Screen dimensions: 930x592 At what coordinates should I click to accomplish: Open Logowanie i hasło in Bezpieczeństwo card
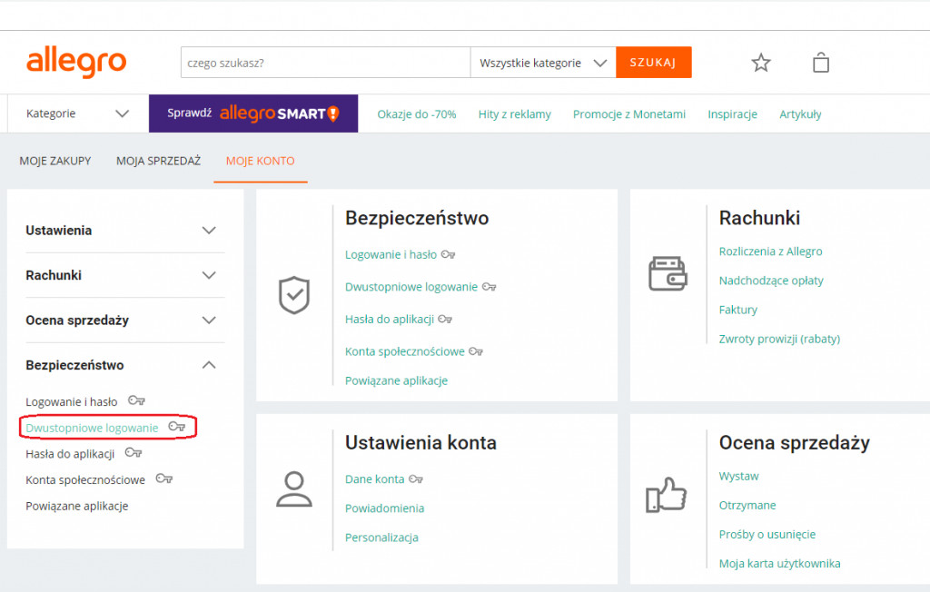tap(391, 254)
